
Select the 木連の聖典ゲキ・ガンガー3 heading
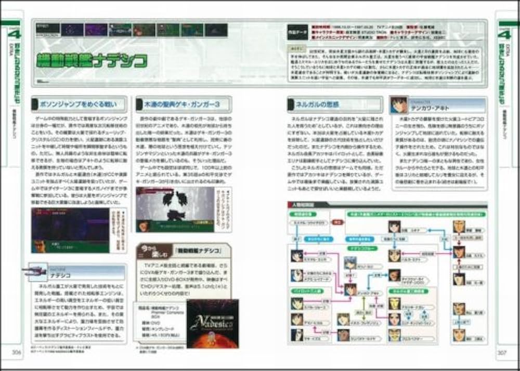point(182,104)
